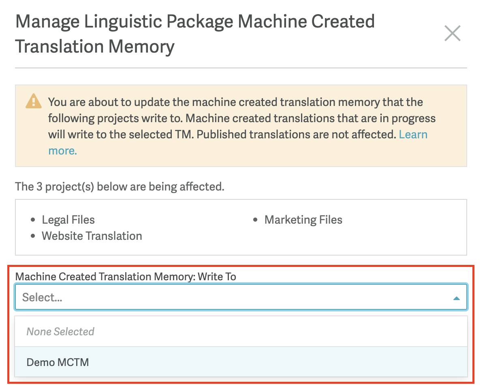Collapse the dropdown using the caret arrow
The height and width of the screenshot is (385, 487).
[456, 298]
